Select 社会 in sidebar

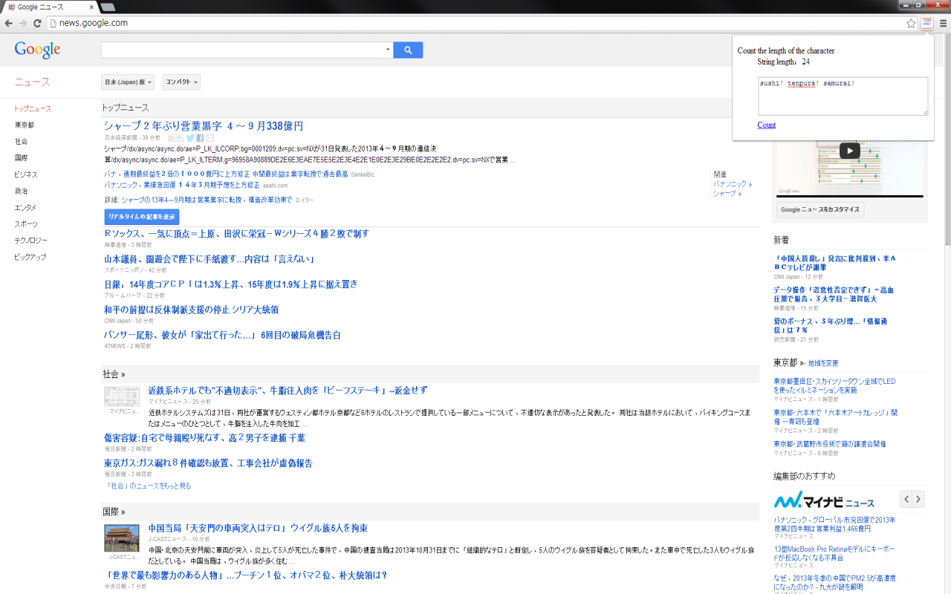(x=22, y=142)
